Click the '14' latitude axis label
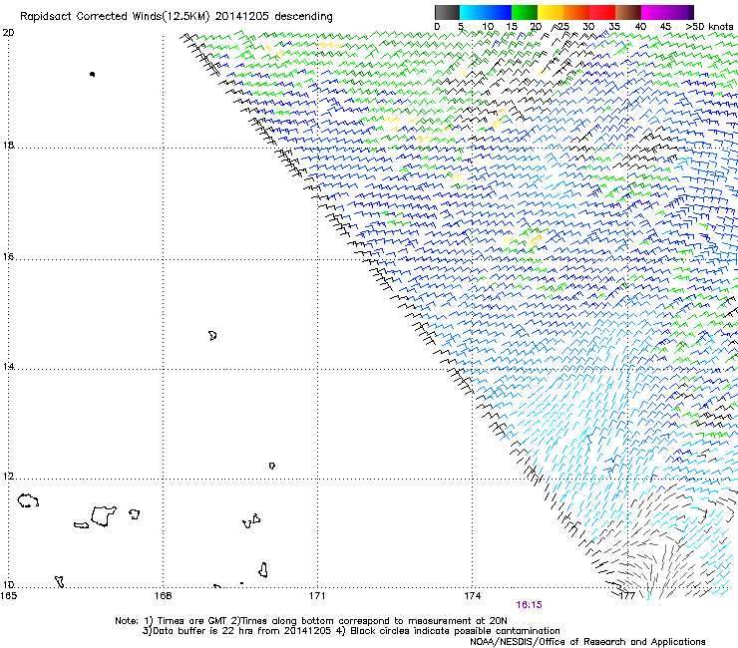This screenshot has height=648, width=738. pos(8,366)
